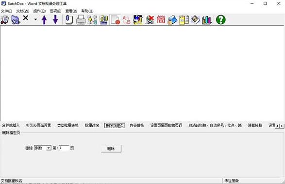
Task: Move document down with purple down arrow
Action: [x=55, y=19]
